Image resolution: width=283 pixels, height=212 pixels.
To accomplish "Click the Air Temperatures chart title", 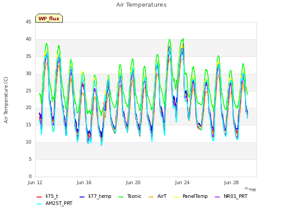I will [141, 5].
